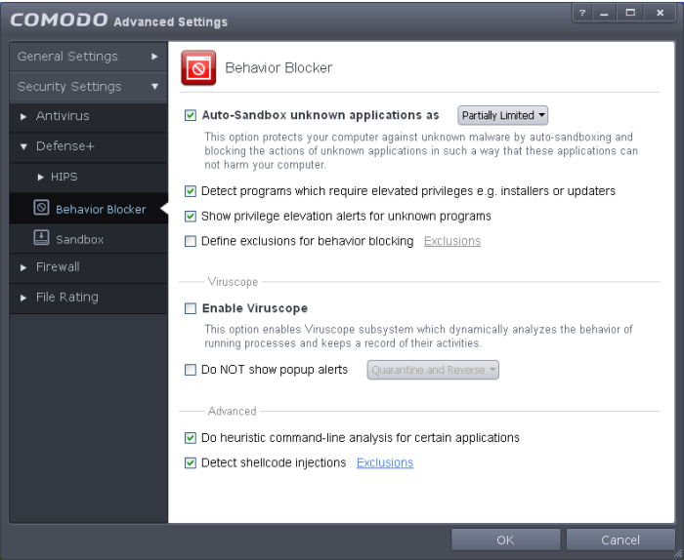Expand the Antivirus tree item

24,117
